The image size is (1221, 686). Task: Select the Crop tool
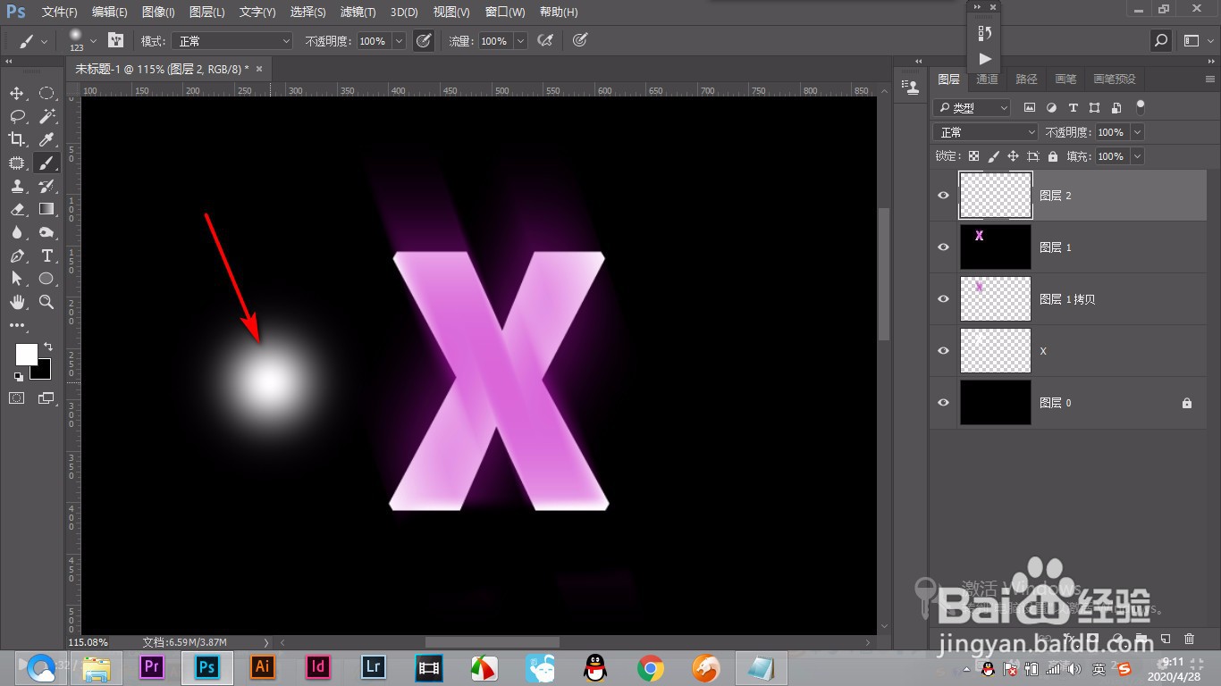tap(17, 139)
